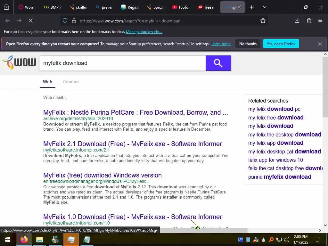328x246 pixels.
Task: Switch to the free m Ask tab
Action: click(x=207, y=7)
